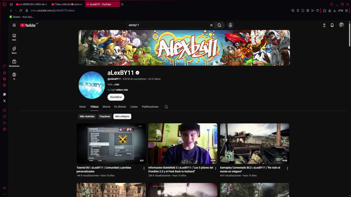Open the En directo tab

coord(120,107)
